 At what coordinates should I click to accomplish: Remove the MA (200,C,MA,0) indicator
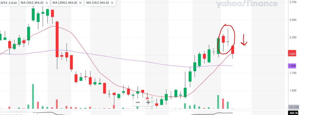pyautogui.click(x=81, y=3)
